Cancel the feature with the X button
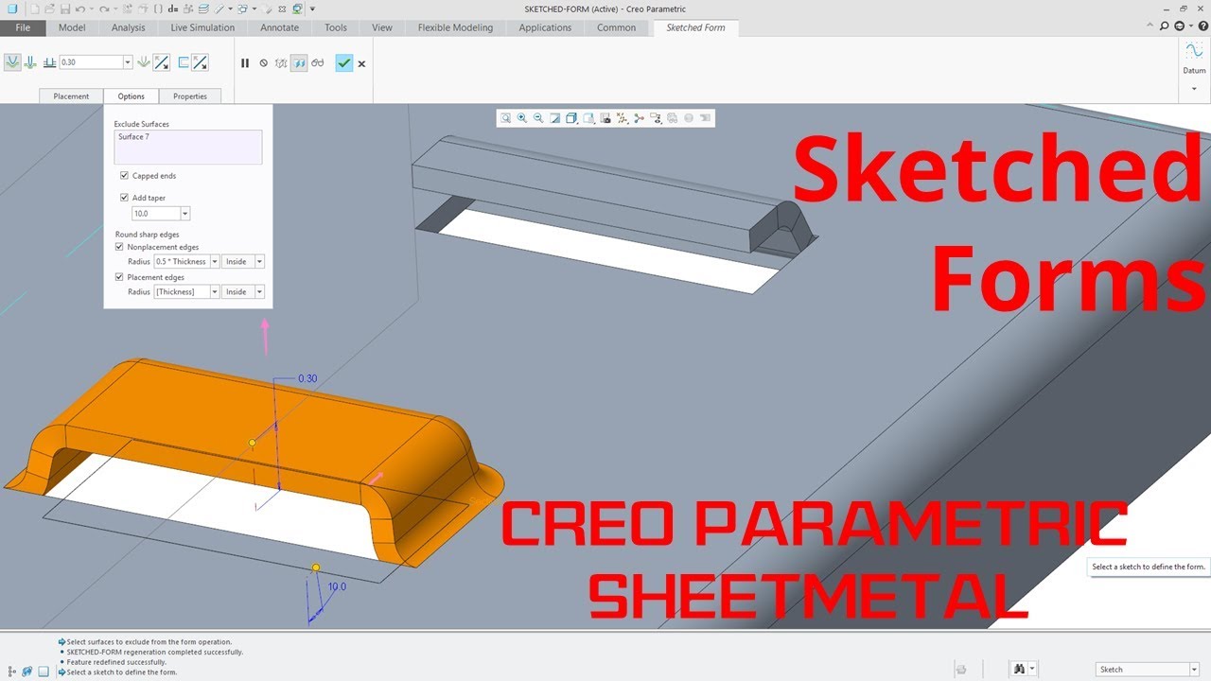Screen dimensions: 1211x681 point(361,63)
